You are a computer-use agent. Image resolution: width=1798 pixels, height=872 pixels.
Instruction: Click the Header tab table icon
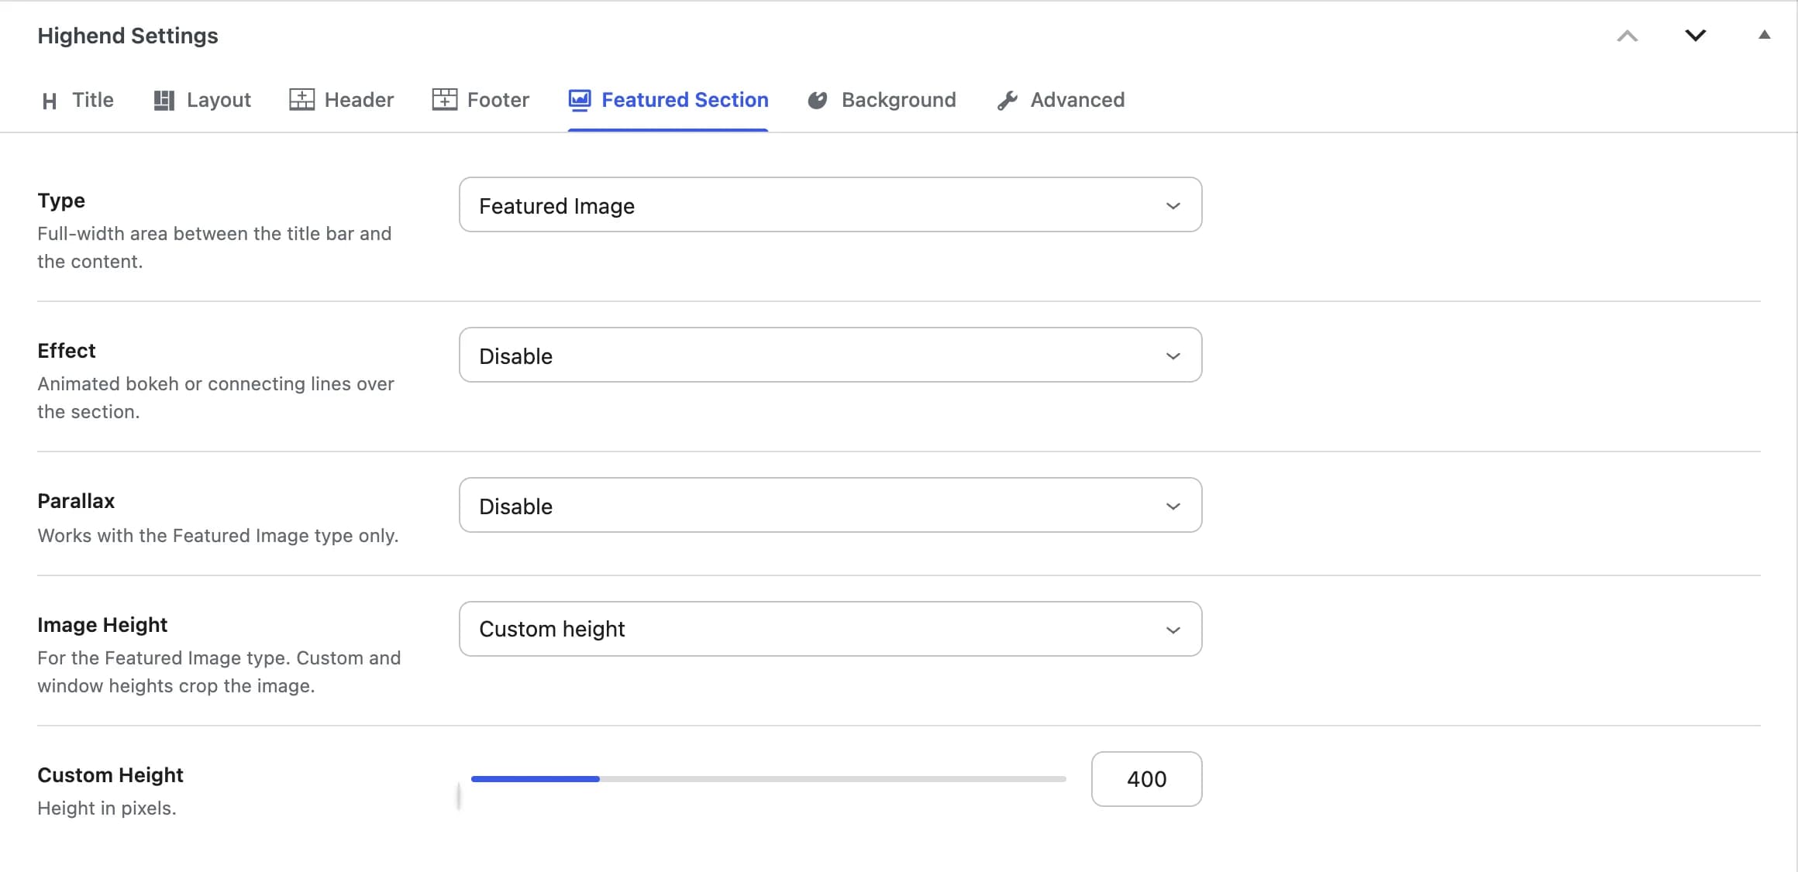coord(301,100)
